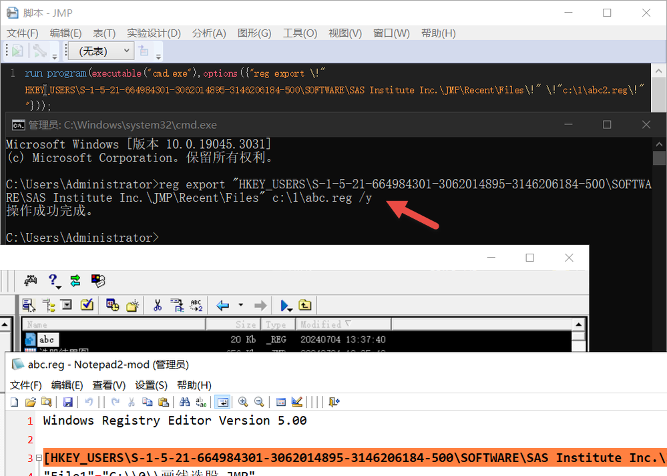Screen dimensions: 667x476
Task: Click the calendar and clock icon
Action: 112,305
